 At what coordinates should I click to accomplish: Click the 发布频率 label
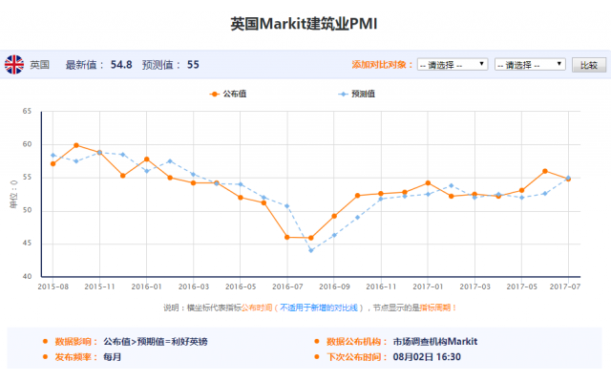[x=75, y=357]
